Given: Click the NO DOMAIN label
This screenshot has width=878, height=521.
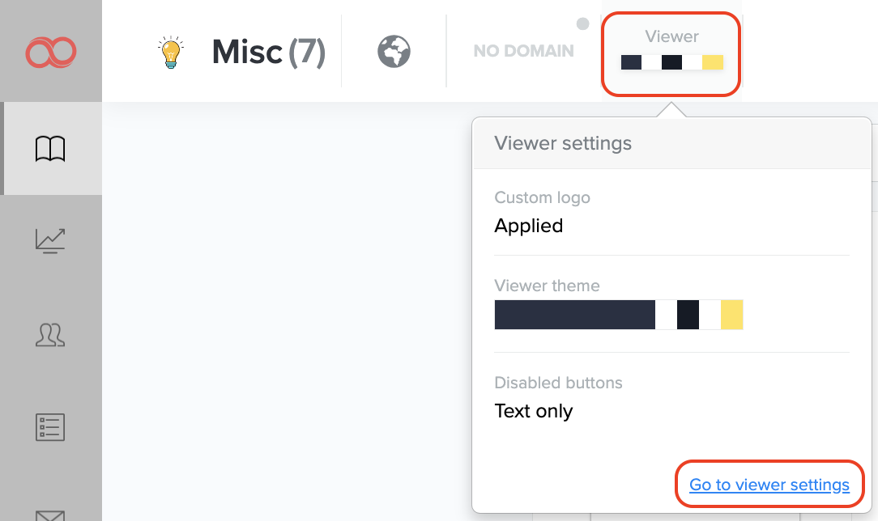Looking at the screenshot, I should pos(523,52).
